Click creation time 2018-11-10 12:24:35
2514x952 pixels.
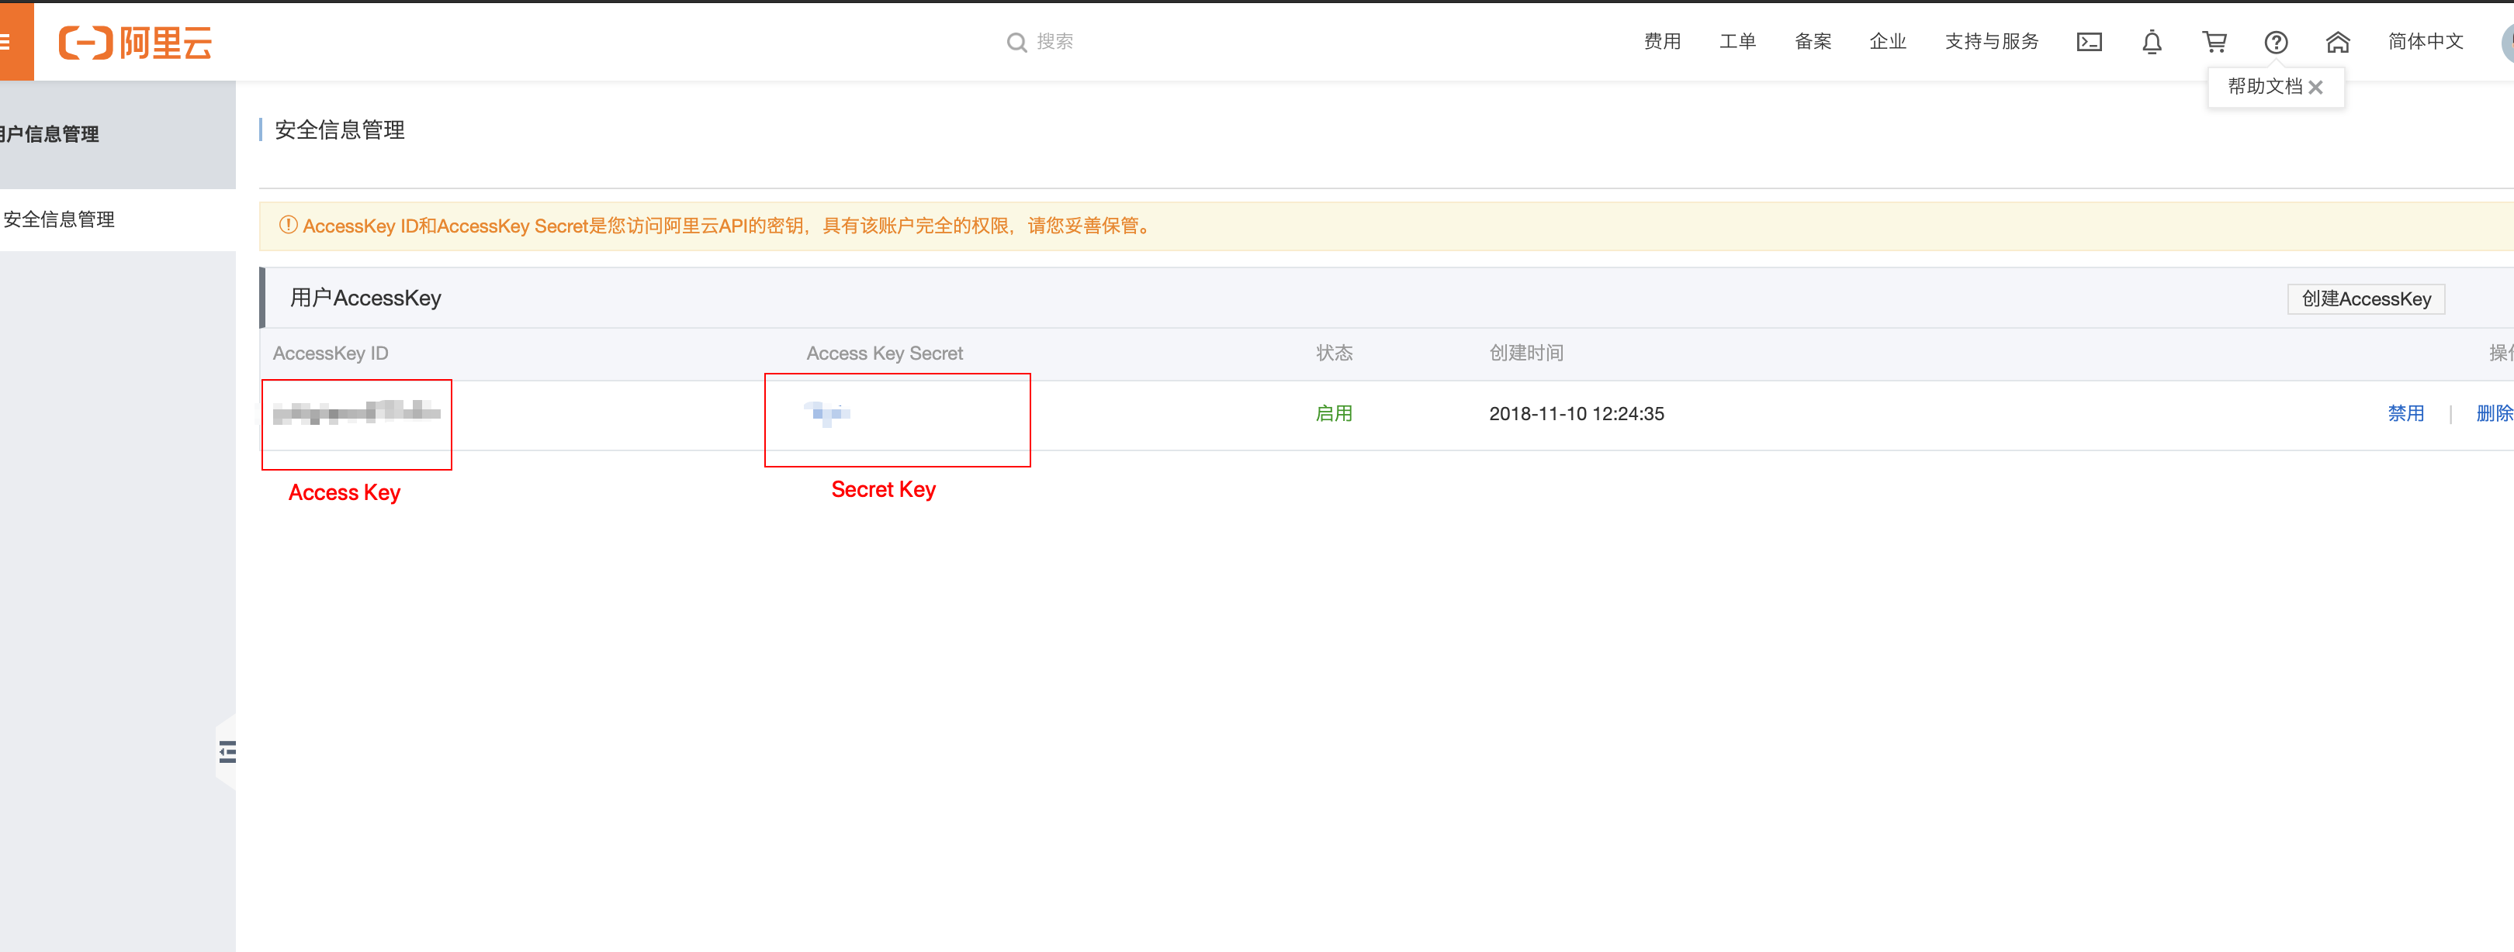click(1576, 413)
